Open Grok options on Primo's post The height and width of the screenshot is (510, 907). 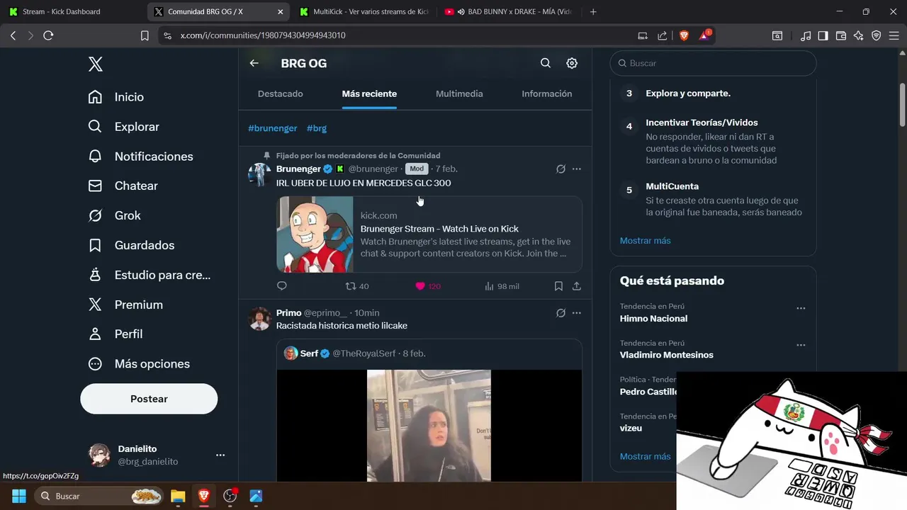tap(560, 312)
